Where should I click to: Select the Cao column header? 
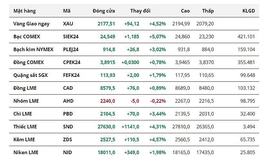185,11
